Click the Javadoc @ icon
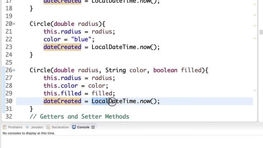Screen dimensions: 263x148 coord(28,127)
